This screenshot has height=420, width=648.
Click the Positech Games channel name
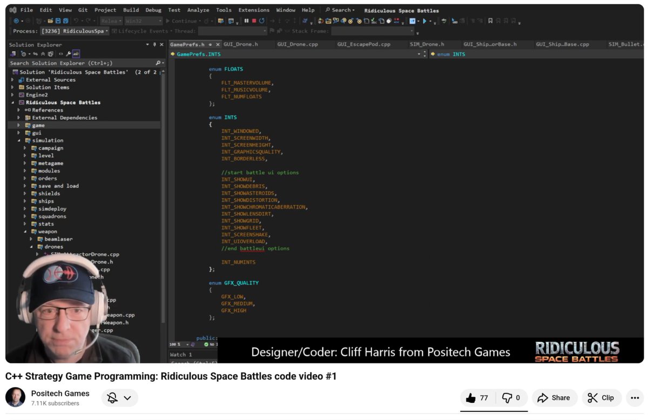point(60,394)
